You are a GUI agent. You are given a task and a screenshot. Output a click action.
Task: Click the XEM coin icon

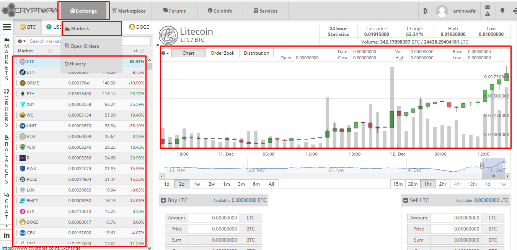22,147
